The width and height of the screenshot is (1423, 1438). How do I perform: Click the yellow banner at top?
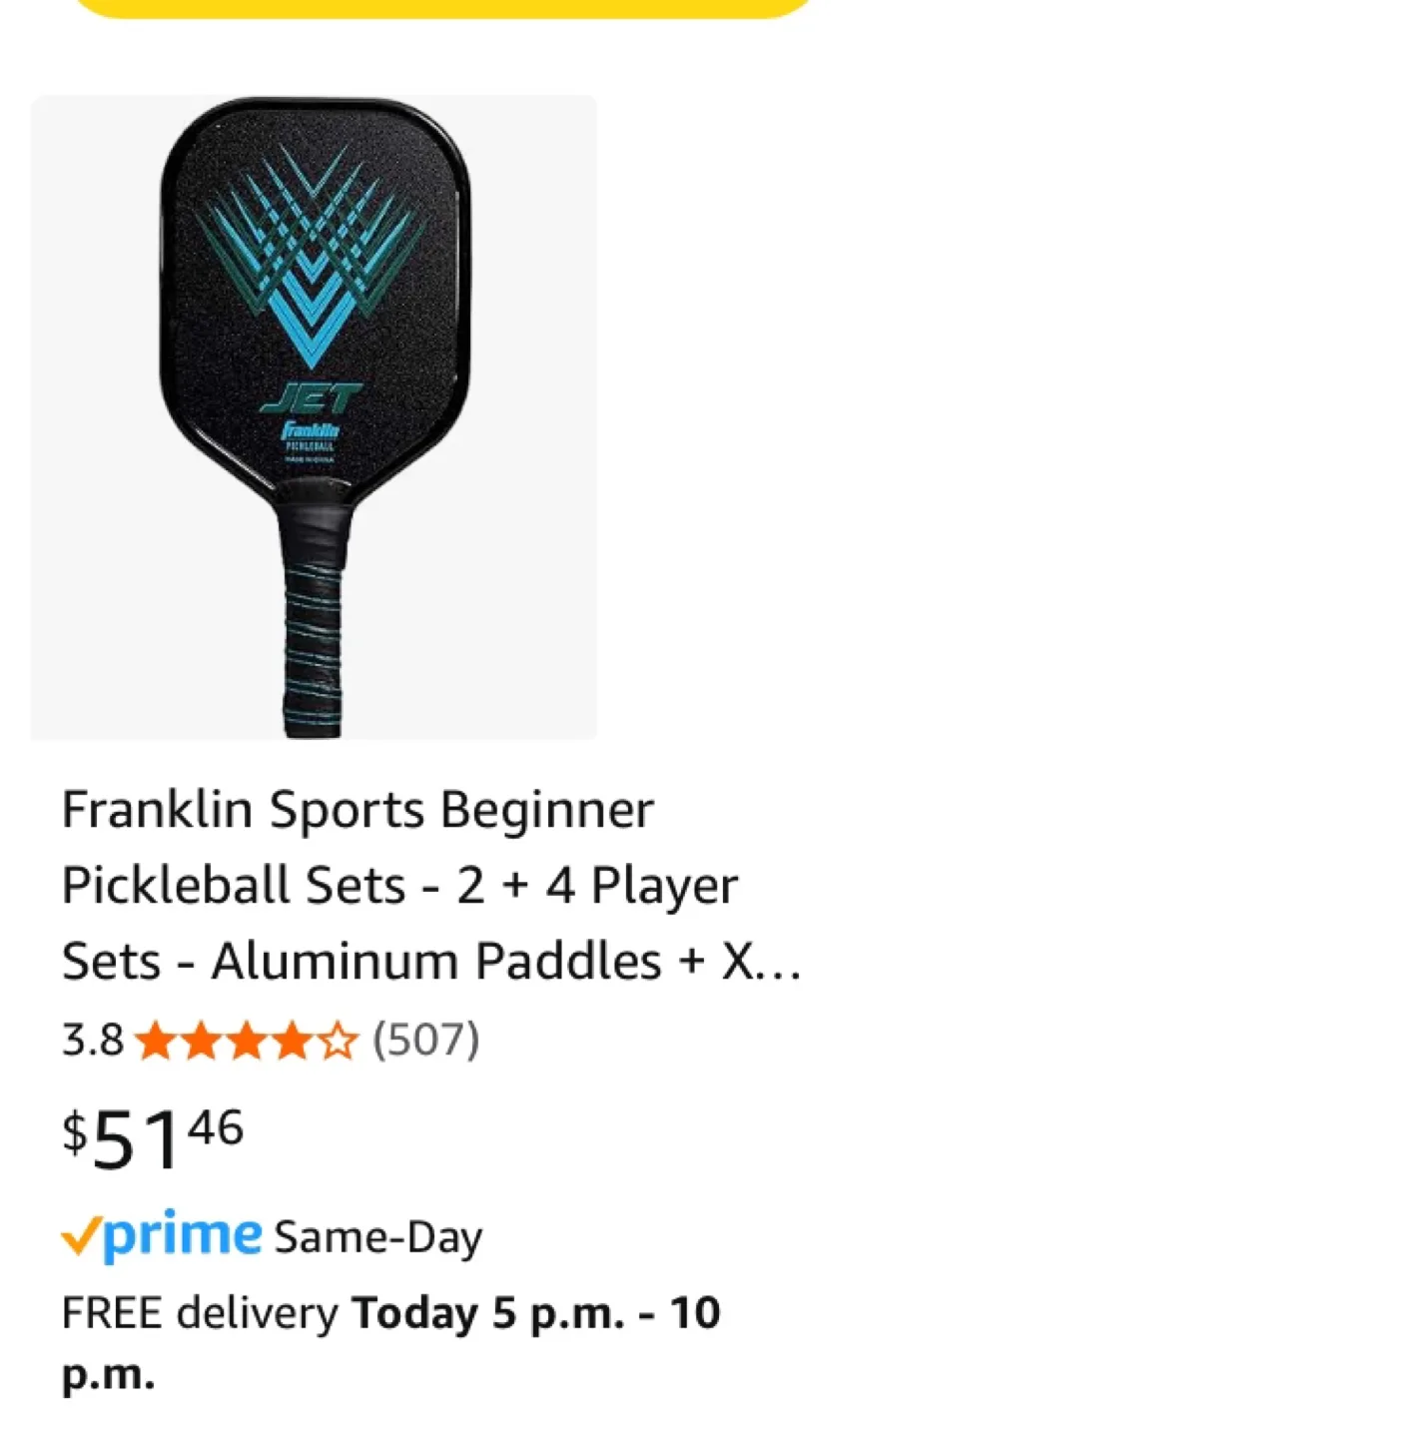pos(439,10)
